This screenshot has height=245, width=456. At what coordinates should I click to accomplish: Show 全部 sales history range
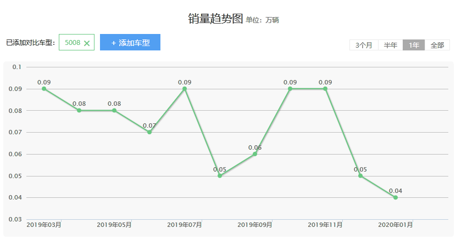click(437, 45)
